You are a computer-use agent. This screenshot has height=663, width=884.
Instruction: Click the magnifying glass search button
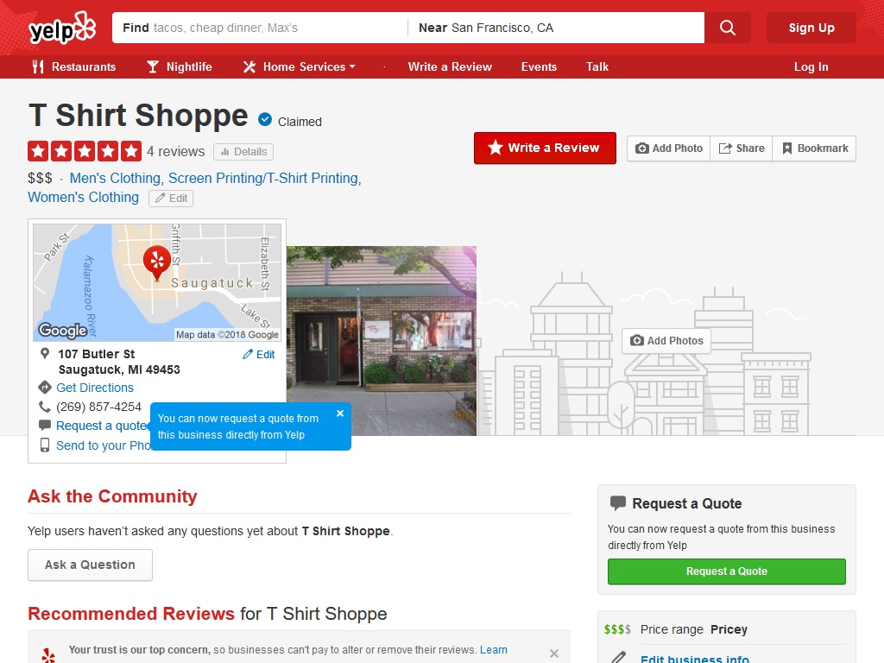[x=727, y=28]
